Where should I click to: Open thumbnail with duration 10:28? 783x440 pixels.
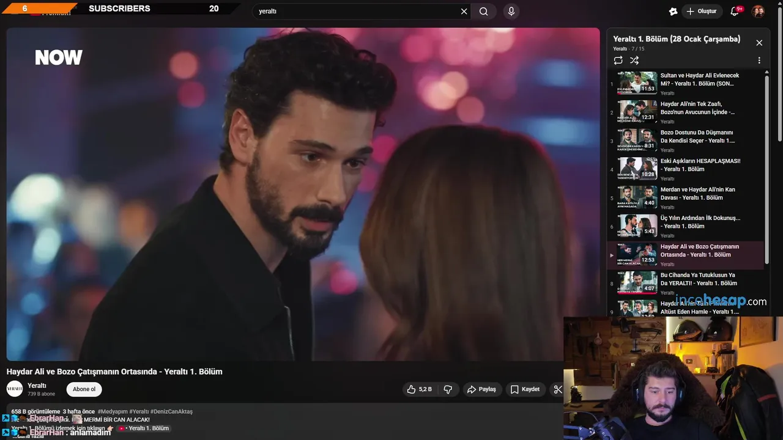click(x=637, y=168)
